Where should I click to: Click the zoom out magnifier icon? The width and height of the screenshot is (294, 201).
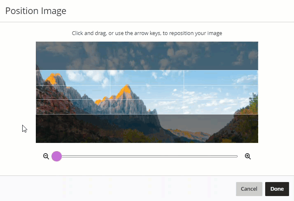46,156
